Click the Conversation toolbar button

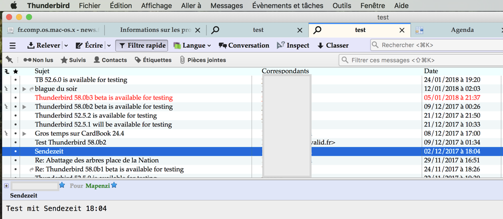click(244, 45)
